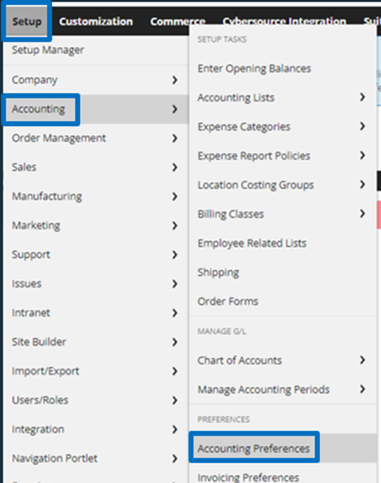Choose Enter Opening Balances
The image size is (381, 483).
pos(254,68)
